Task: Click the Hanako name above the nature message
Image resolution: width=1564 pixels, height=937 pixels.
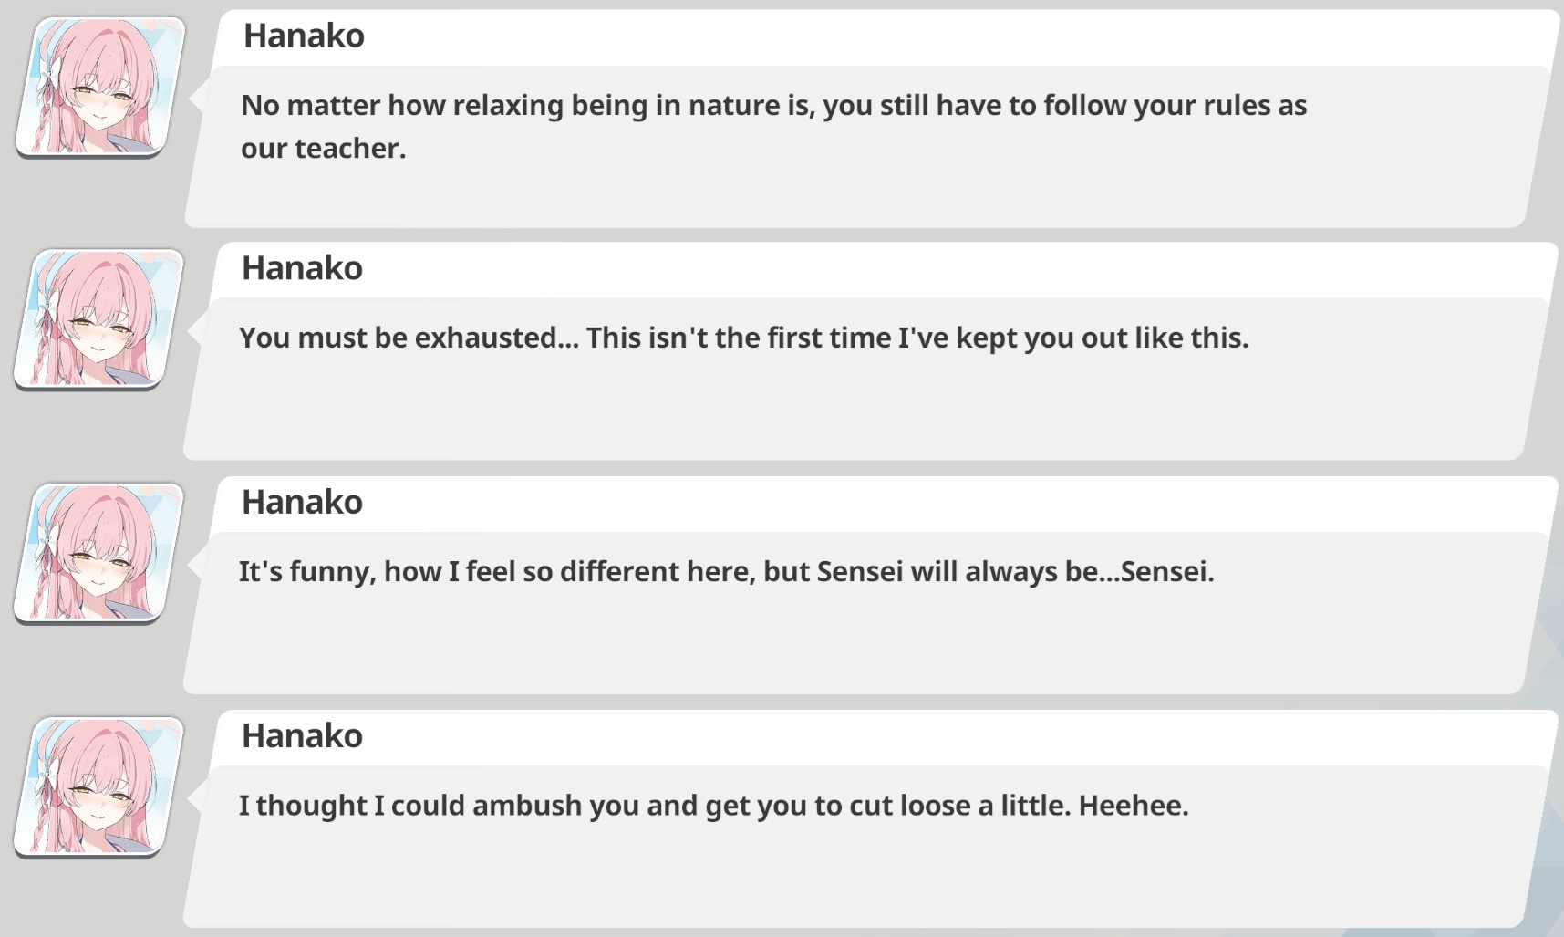Action: pos(304,36)
